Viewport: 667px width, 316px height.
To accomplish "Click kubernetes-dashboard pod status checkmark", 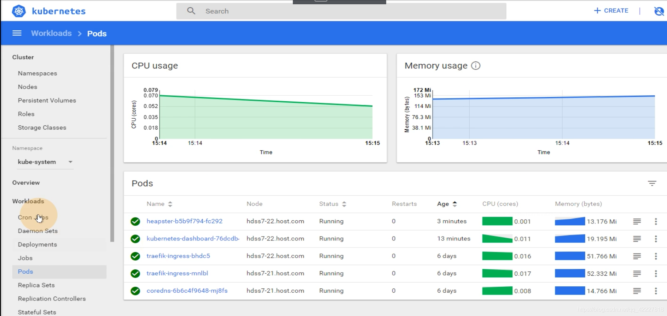I will pos(135,239).
